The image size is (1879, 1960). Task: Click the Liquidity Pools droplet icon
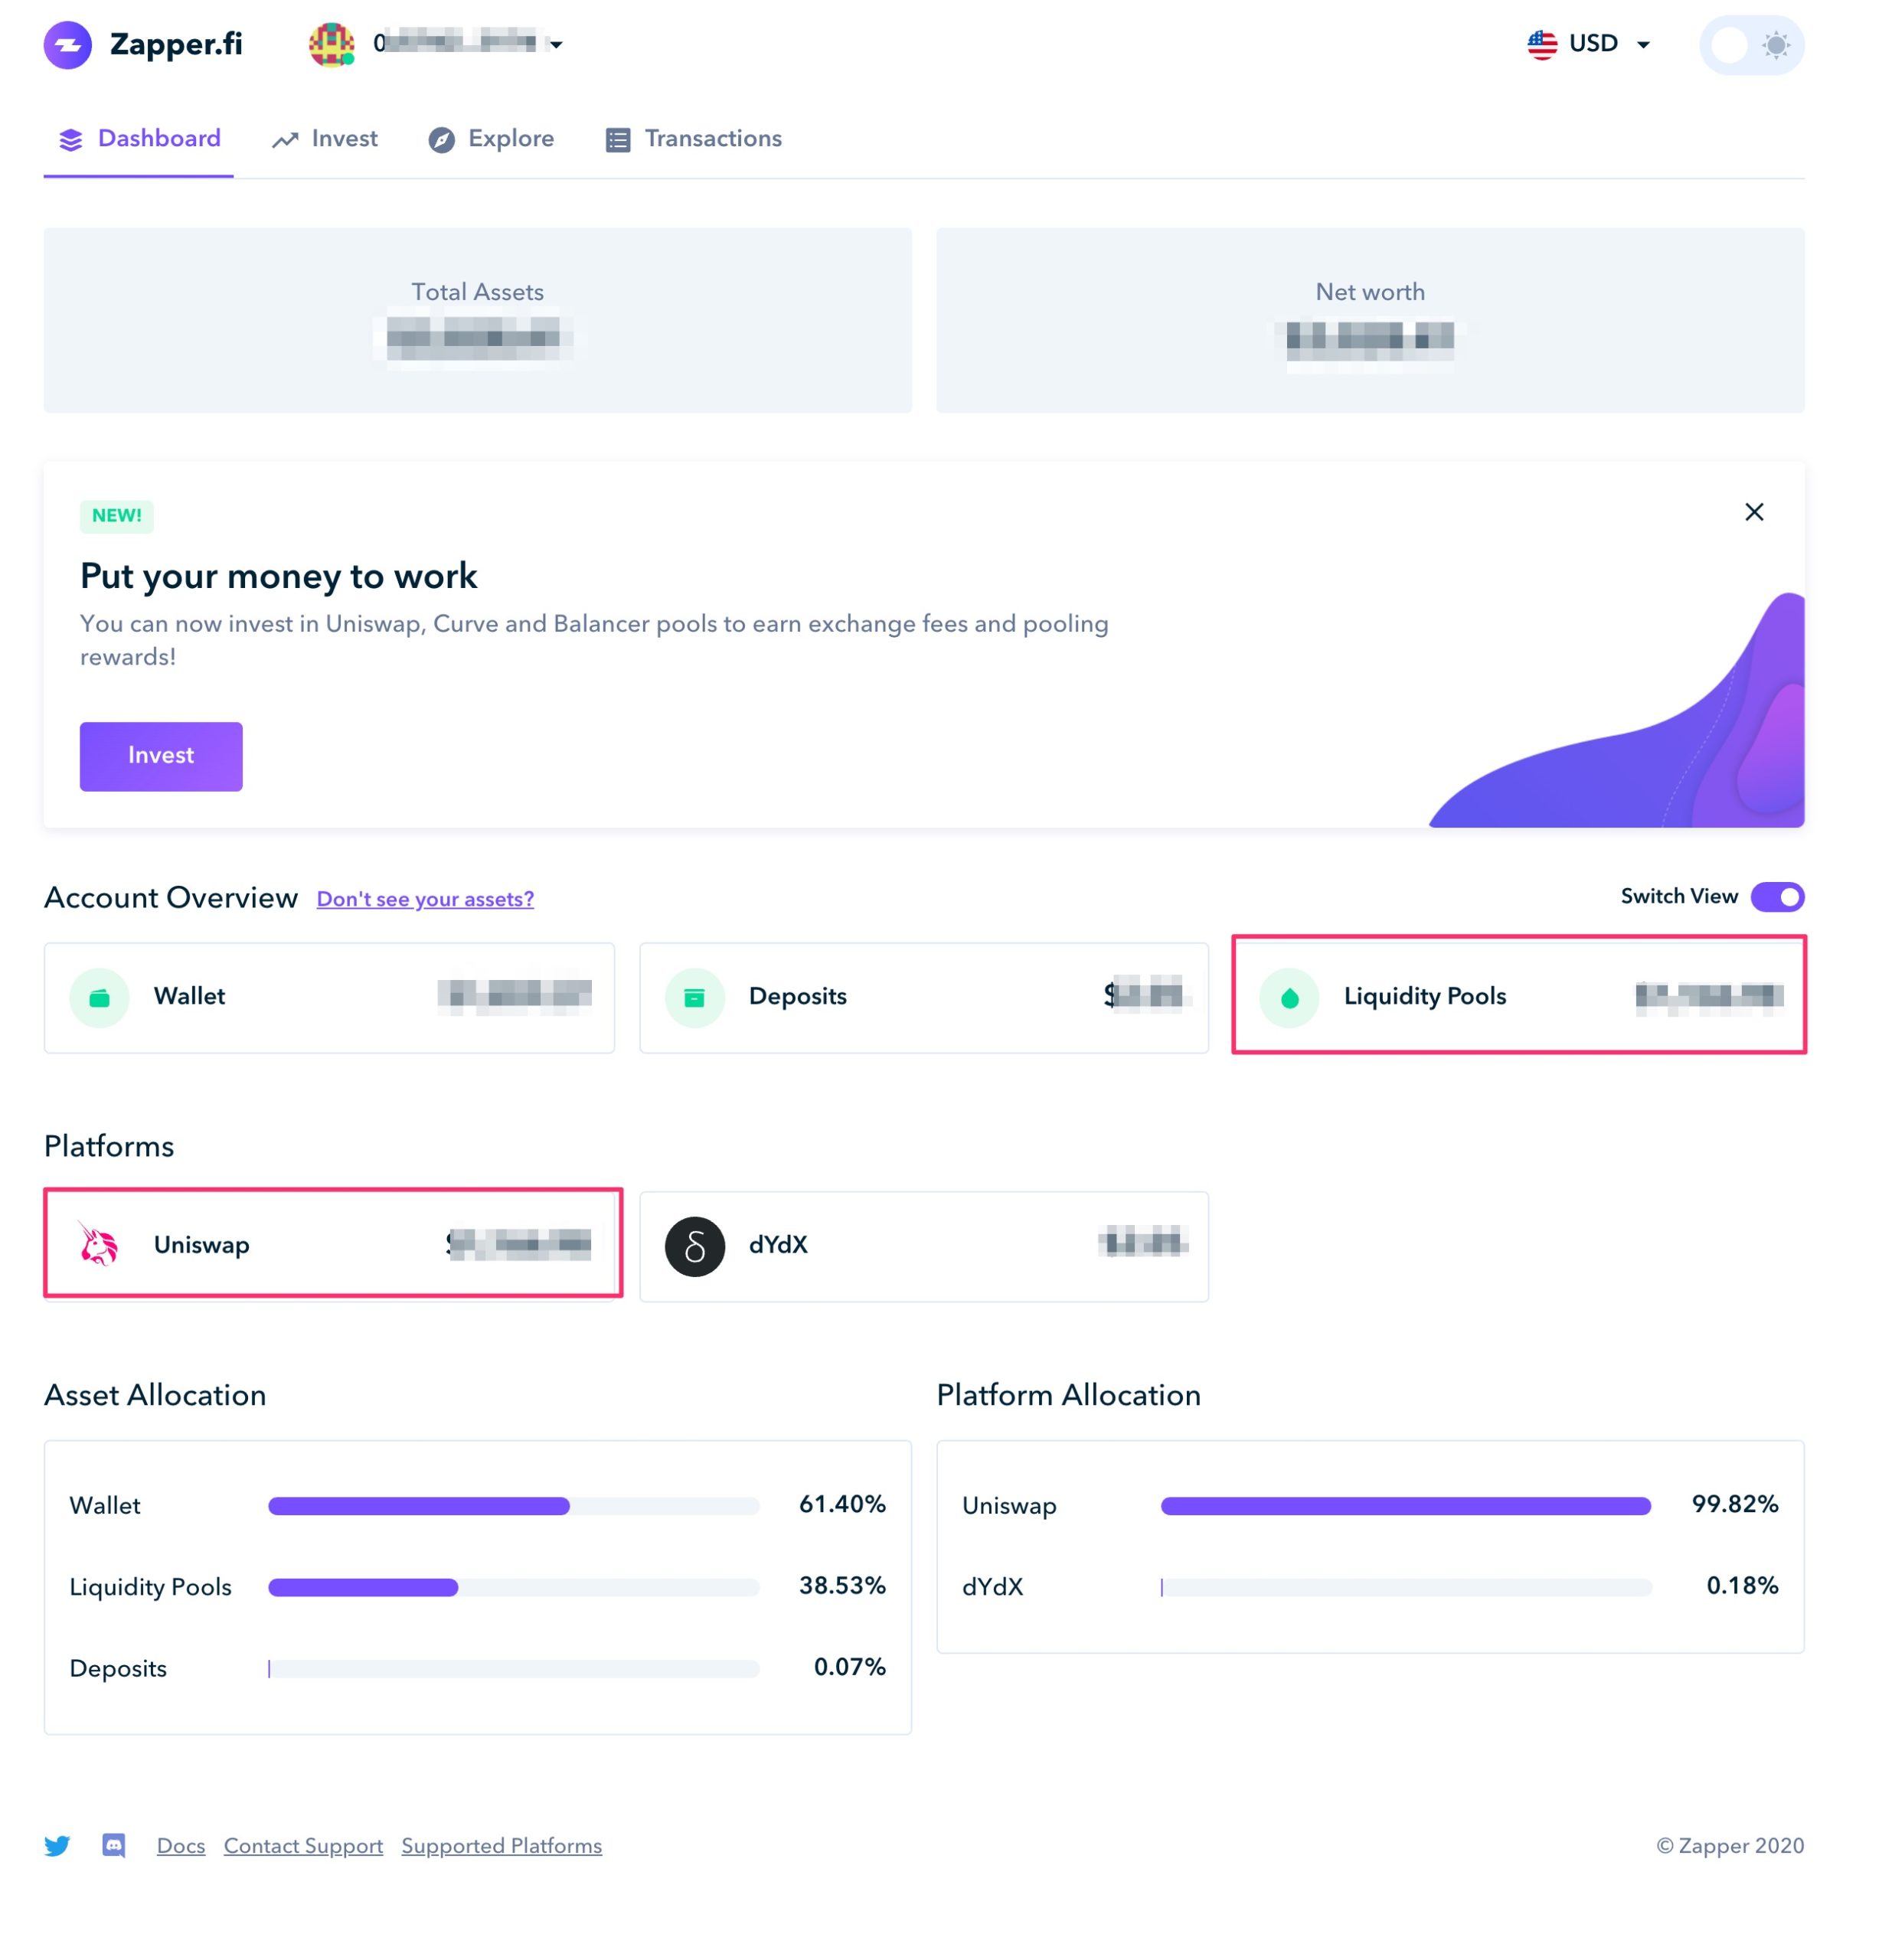[1289, 997]
